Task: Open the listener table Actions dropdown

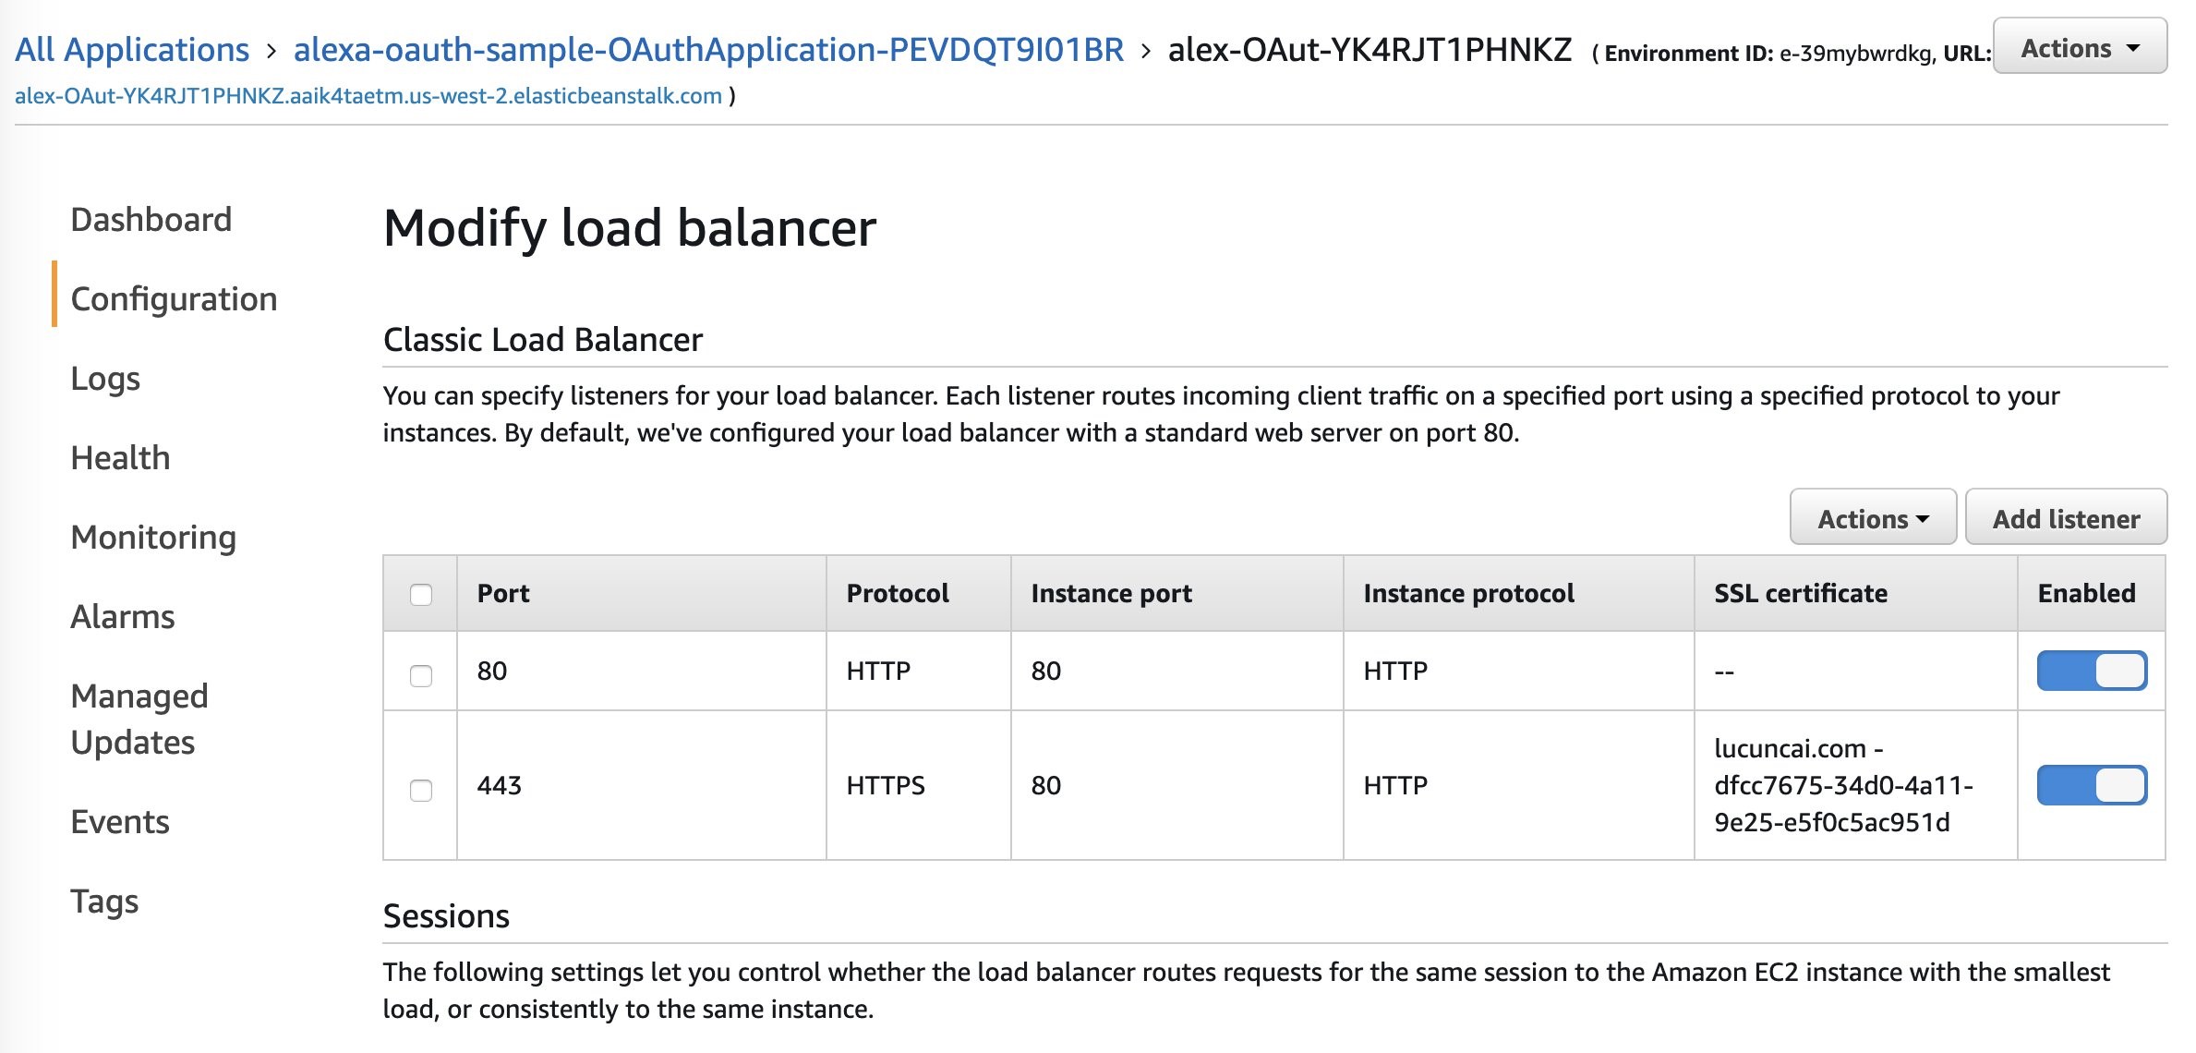Action: coord(1872,518)
